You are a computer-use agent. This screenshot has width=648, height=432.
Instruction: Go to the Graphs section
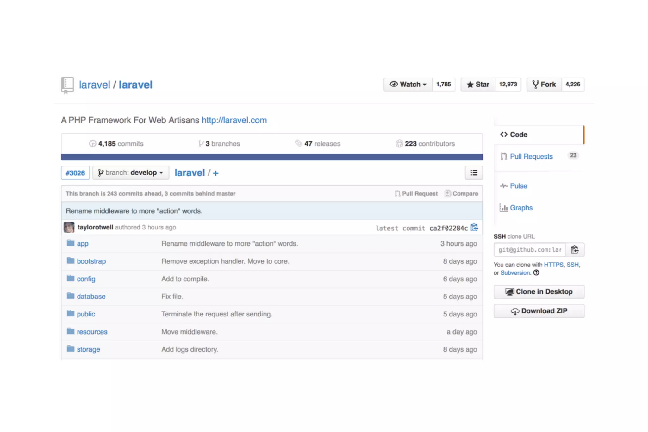tap(521, 208)
